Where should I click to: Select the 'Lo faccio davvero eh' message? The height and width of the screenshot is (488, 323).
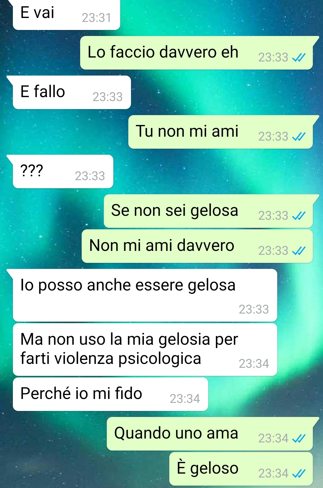pos(196,53)
